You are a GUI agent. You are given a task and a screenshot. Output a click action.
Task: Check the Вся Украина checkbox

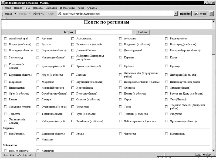5,134
